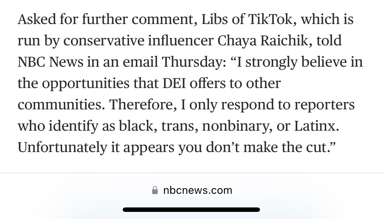
Task: Tap the word "Thursday" in the paragraph
Action: 193,62
